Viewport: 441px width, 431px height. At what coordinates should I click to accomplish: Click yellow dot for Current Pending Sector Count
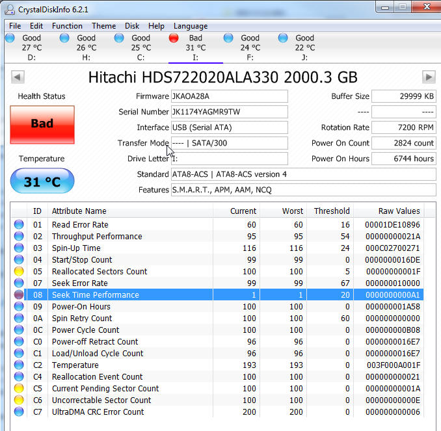tap(19, 388)
